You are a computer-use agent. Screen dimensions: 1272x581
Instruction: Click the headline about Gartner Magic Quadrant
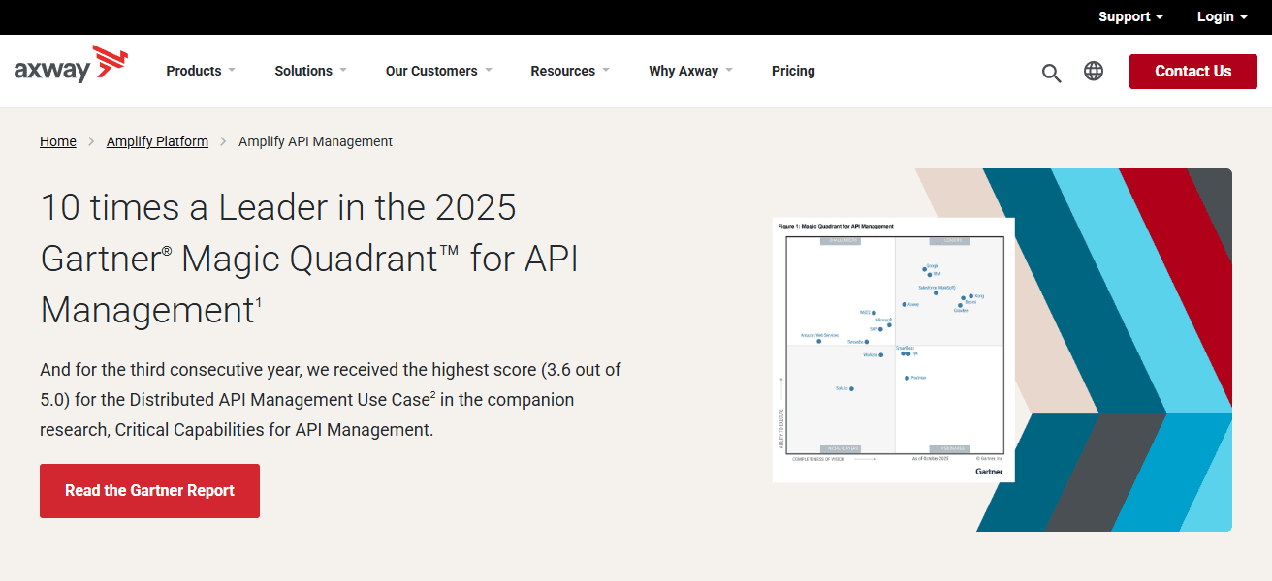tap(309, 259)
